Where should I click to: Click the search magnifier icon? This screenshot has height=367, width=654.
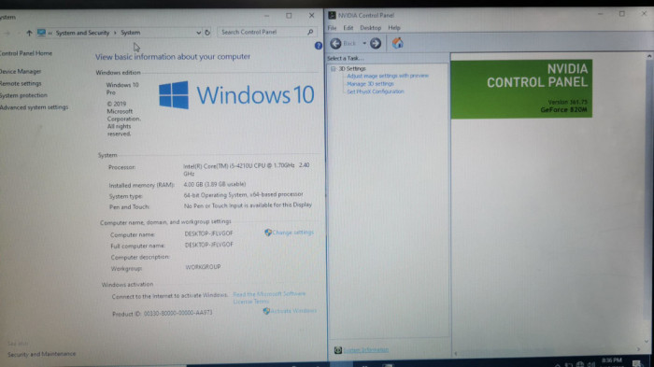[310, 32]
